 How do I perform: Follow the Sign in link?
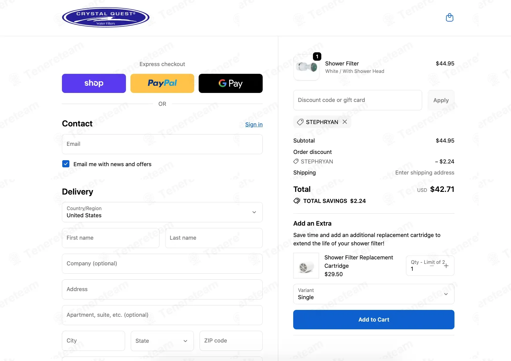tap(254, 125)
